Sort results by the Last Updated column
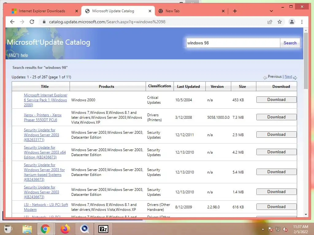Image resolution: width=314 pixels, height=235 pixels. coord(189,86)
